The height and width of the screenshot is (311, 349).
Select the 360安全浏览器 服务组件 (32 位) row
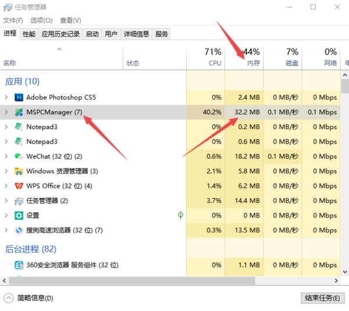pyautogui.click(x=170, y=265)
